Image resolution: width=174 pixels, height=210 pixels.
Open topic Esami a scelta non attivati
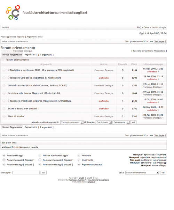click(22, 109)
